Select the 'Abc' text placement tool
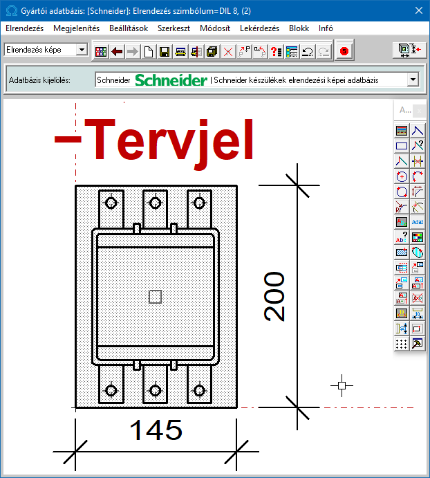Viewport: 430px width, 478px height. [x=402, y=222]
